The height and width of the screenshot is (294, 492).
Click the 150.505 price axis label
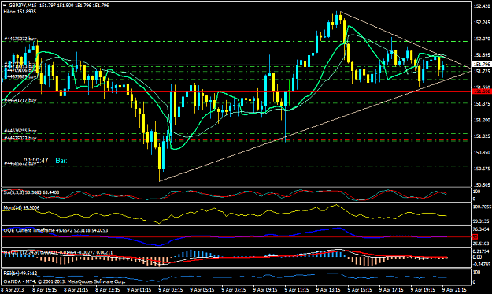coord(482,184)
